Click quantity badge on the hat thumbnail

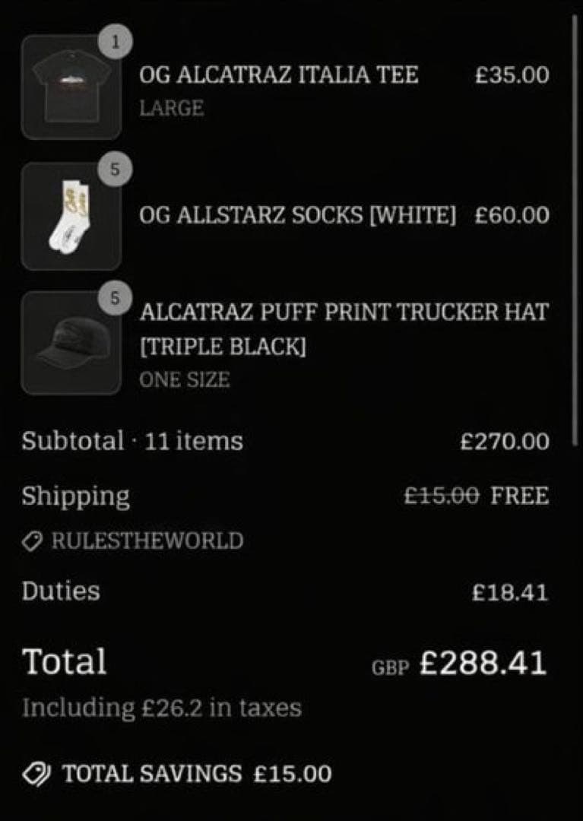click(115, 297)
